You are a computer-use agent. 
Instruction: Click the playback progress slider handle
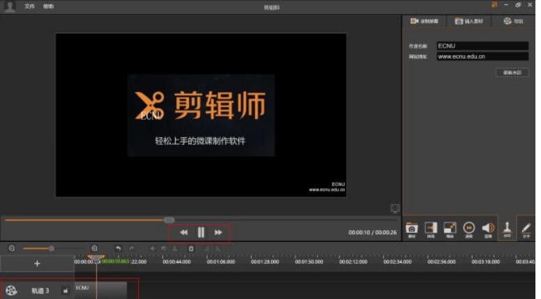169,220
